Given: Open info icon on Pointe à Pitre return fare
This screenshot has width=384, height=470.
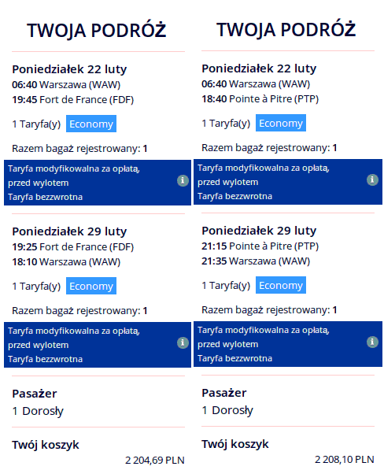Looking at the screenshot, I should point(372,342).
